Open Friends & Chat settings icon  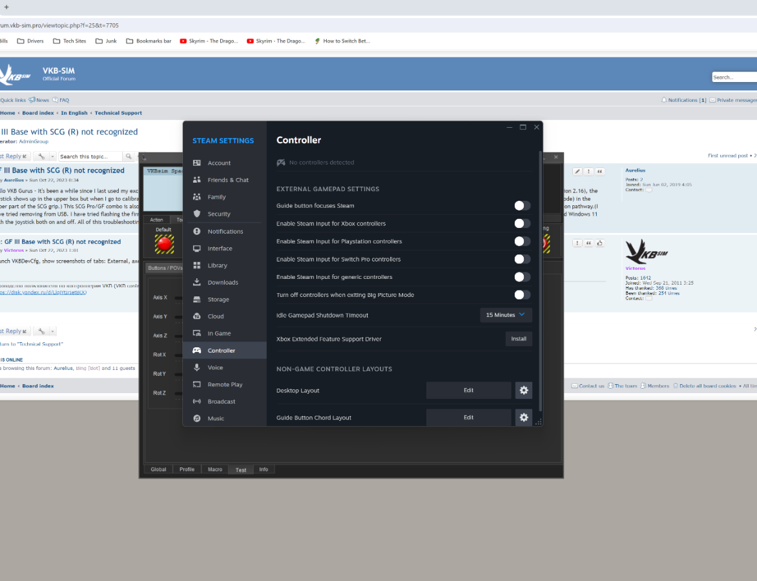coord(196,180)
